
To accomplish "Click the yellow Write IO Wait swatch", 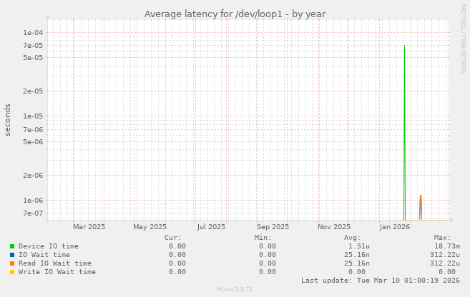I will tap(12, 272).
